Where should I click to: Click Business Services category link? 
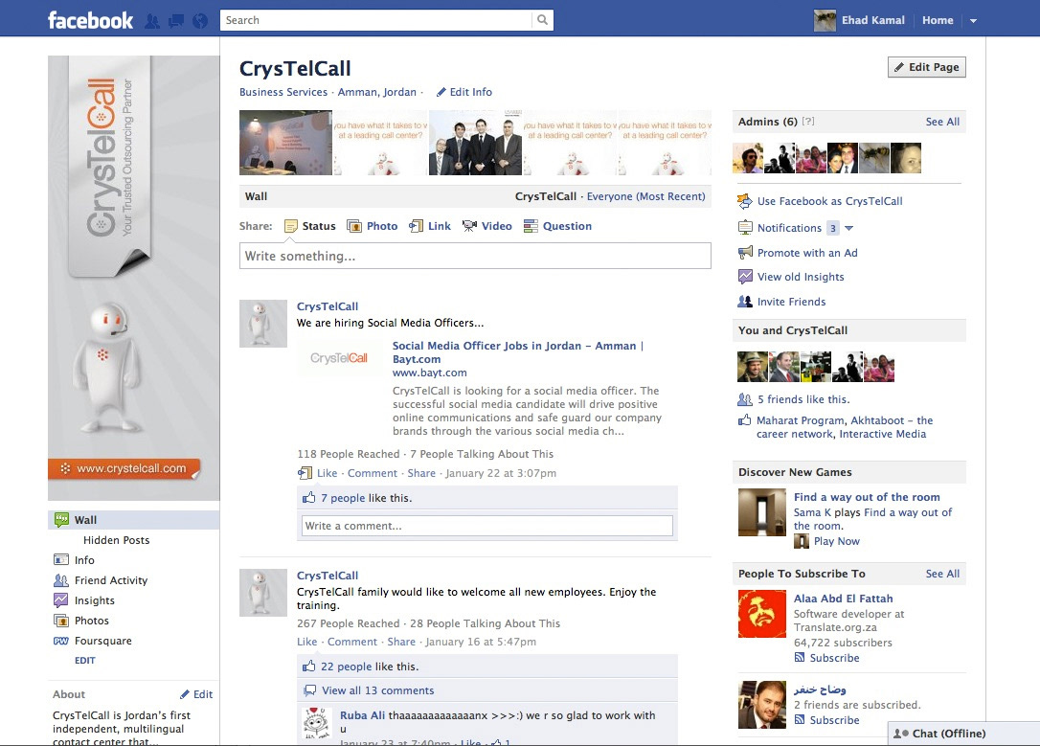[x=283, y=92]
